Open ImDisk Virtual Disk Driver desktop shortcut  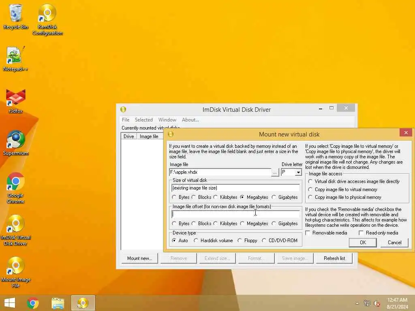[x=16, y=230]
